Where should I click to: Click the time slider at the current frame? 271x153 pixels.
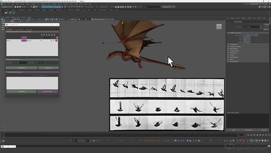click(x=3, y=135)
